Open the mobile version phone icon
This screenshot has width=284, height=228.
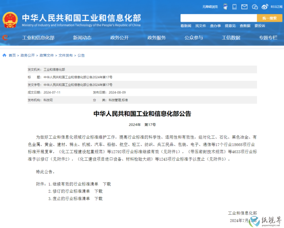tap(234, 7)
